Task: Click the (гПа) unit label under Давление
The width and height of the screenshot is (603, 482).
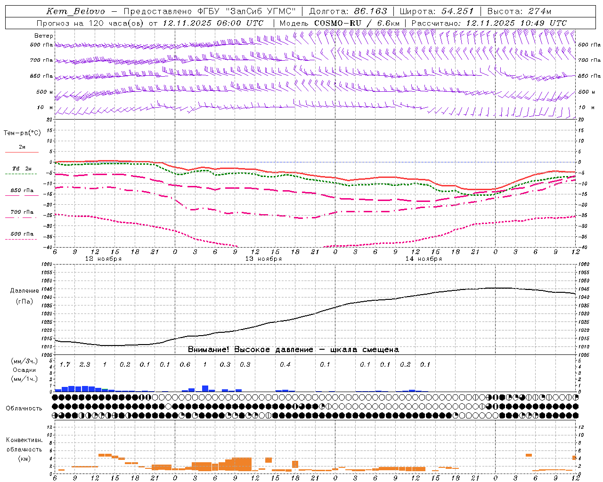Action: 24,302
